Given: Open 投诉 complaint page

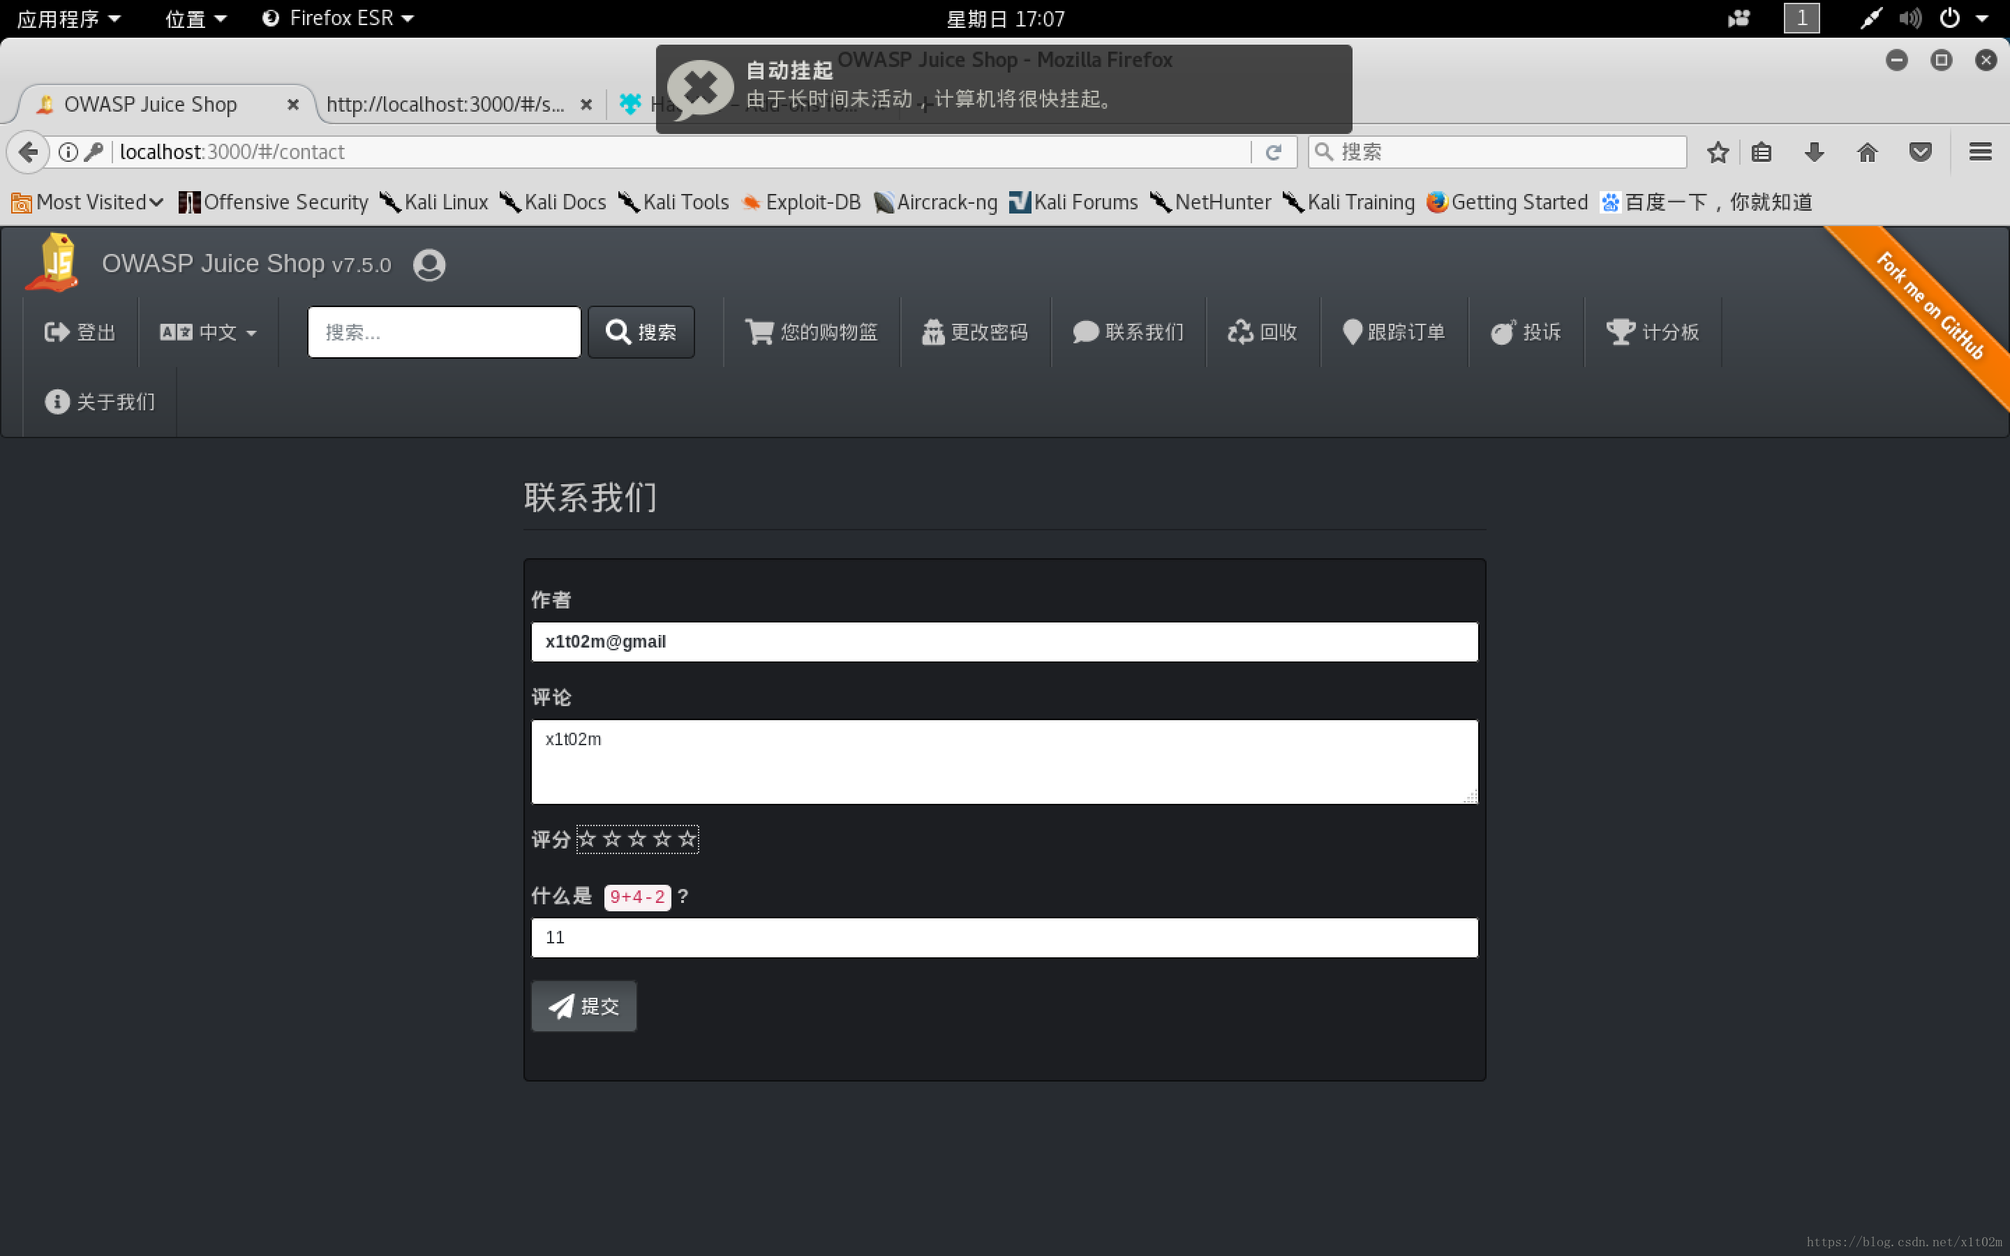Looking at the screenshot, I should (1526, 332).
